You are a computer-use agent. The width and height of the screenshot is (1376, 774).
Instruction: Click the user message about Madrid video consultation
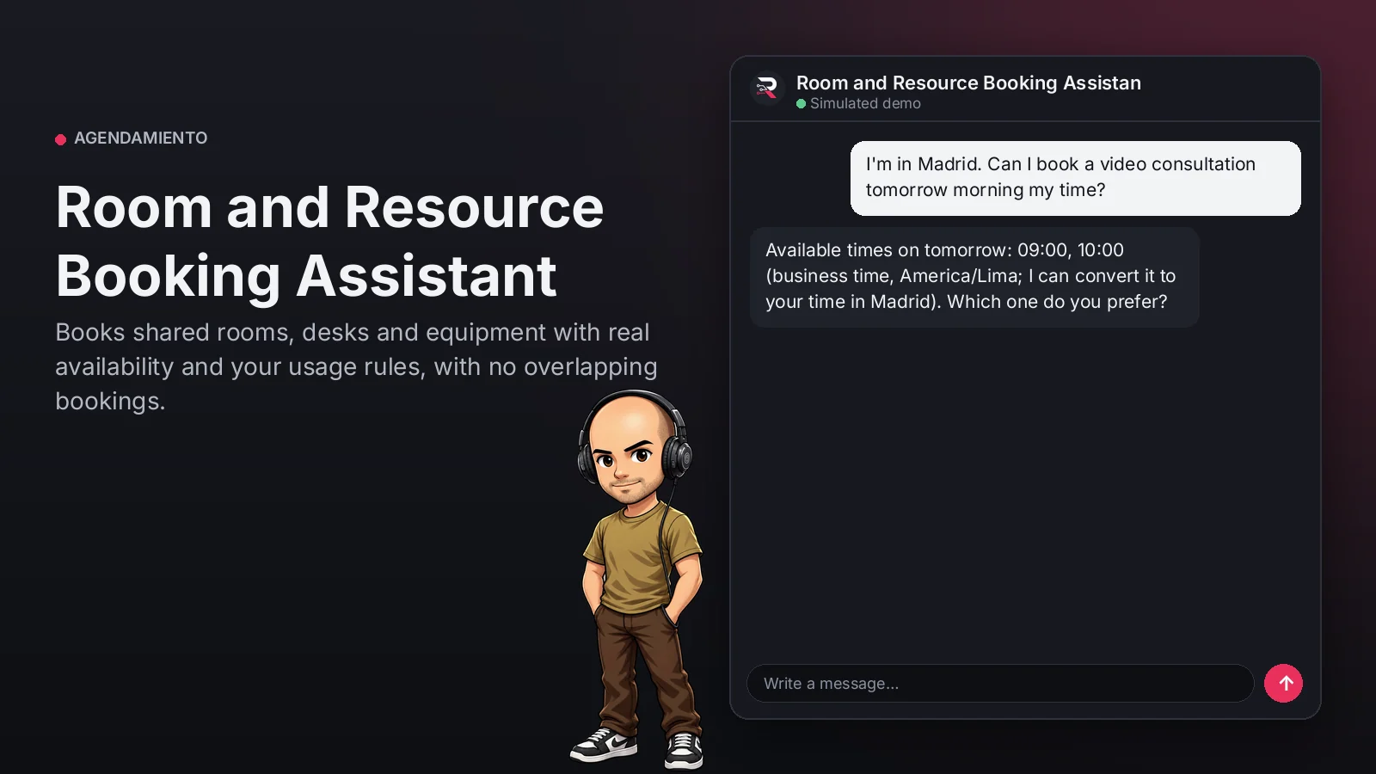tap(1075, 178)
